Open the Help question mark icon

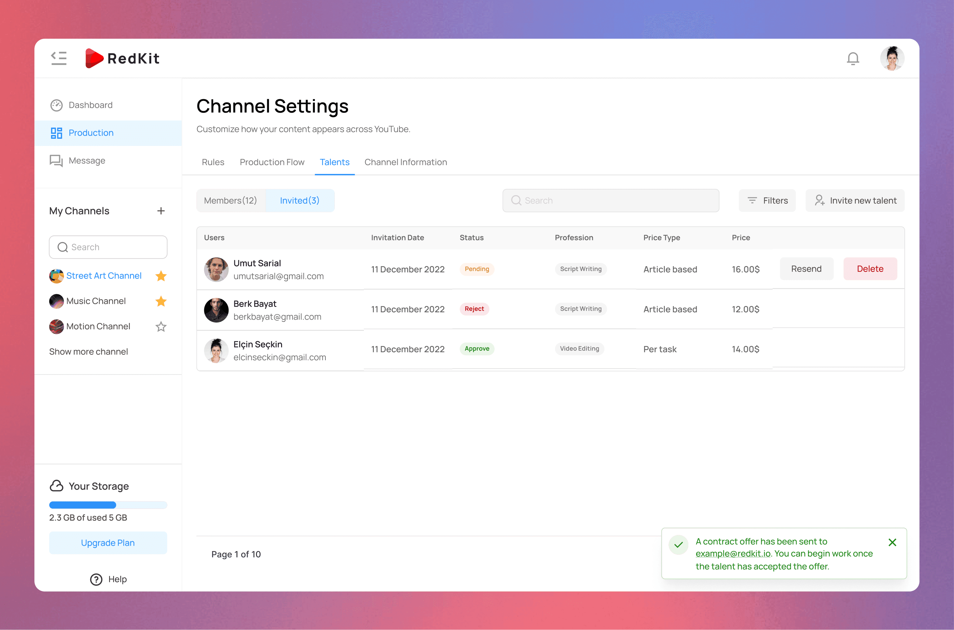pos(96,580)
